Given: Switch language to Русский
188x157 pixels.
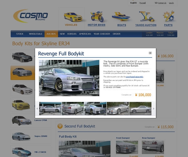Looking at the screenshot, I should [143, 3].
